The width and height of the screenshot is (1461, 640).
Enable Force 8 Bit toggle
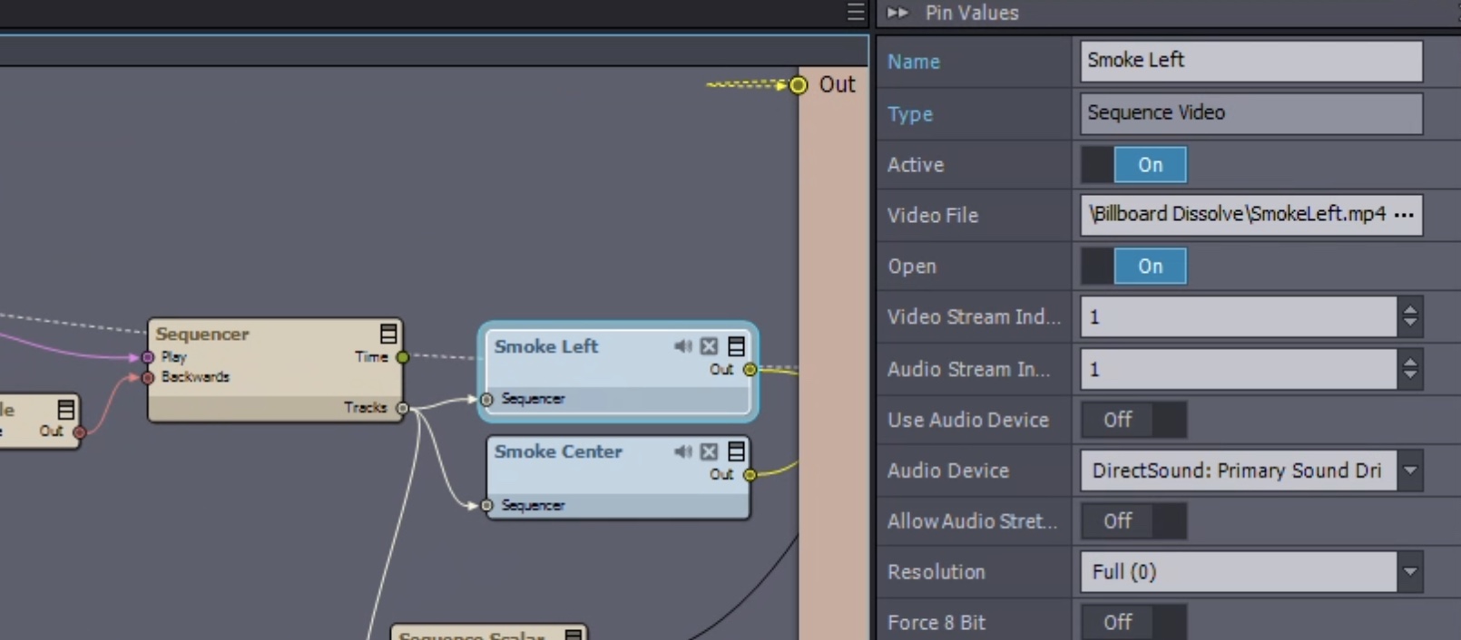coord(1133,623)
